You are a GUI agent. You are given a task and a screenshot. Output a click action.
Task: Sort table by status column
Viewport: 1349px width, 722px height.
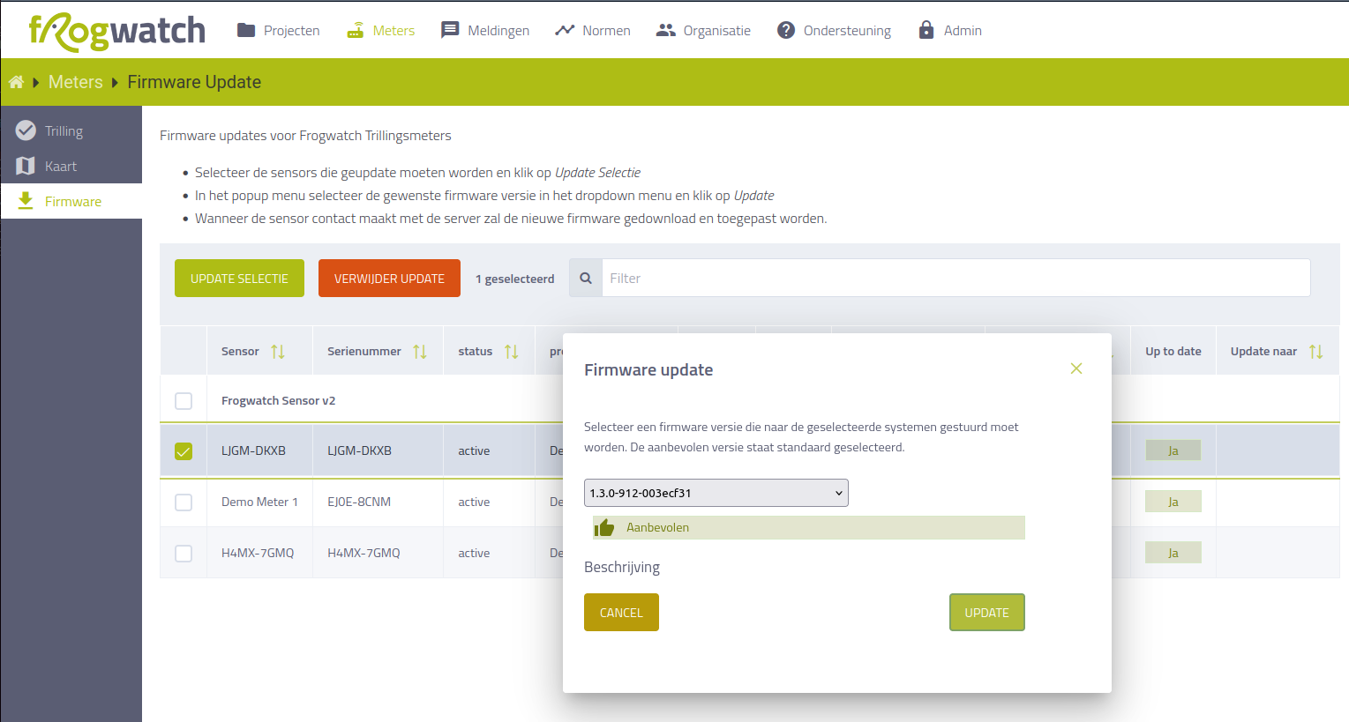511,352
